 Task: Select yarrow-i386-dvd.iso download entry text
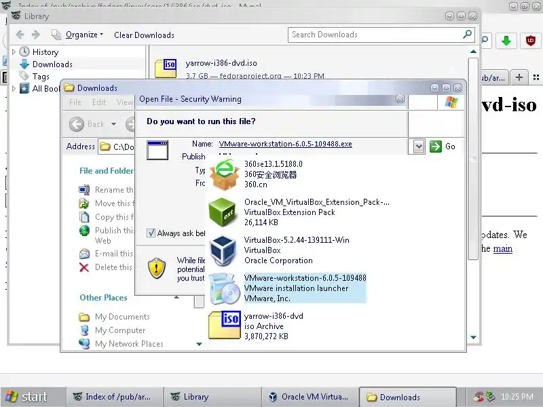coord(221,63)
